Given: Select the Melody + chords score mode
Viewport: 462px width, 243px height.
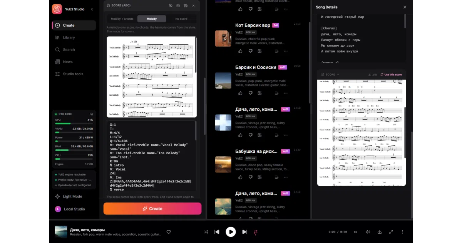Looking at the screenshot, I should pyautogui.click(x=122, y=19).
